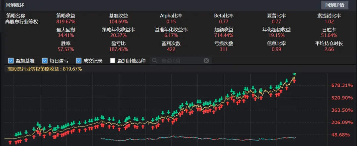This screenshot has width=357, height=146.
Task: Disable the 成交记录 checkbox
Action: point(79,61)
